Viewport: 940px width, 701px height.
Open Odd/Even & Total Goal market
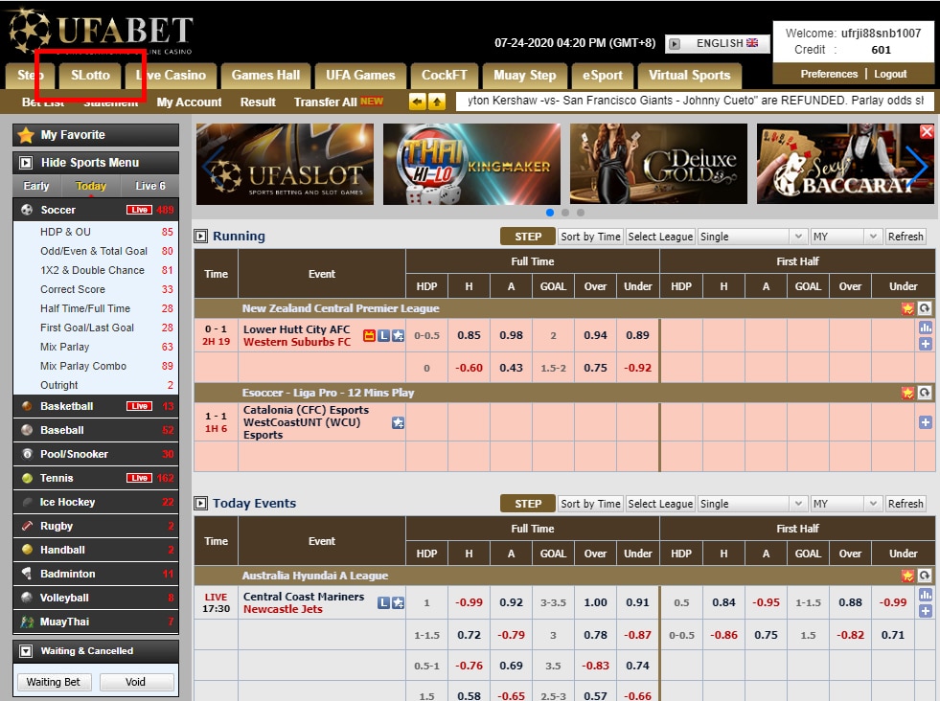coord(96,251)
